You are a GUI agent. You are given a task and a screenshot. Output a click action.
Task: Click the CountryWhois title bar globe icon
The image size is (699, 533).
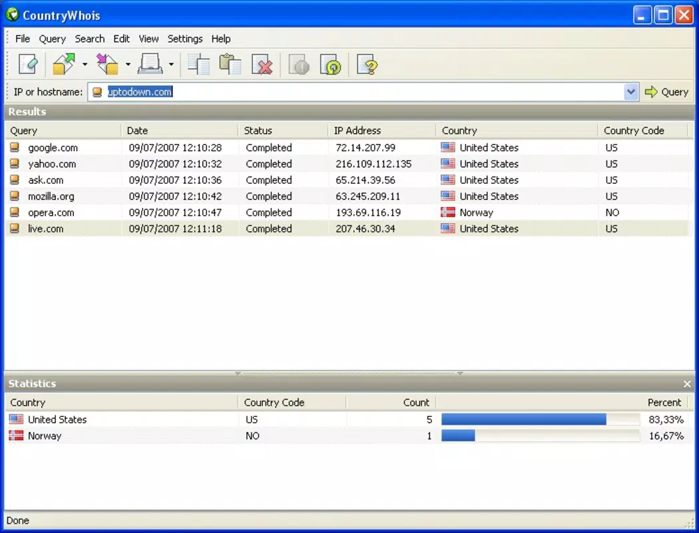point(12,15)
